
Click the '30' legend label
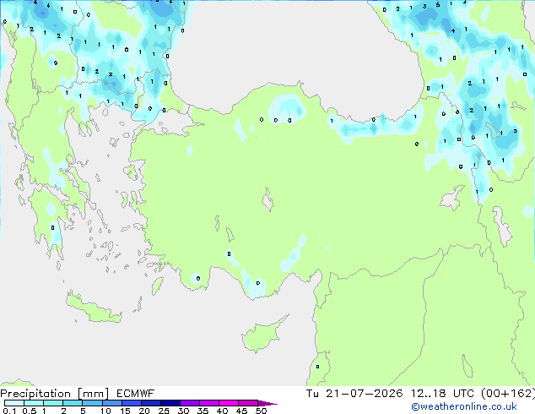(183, 411)
